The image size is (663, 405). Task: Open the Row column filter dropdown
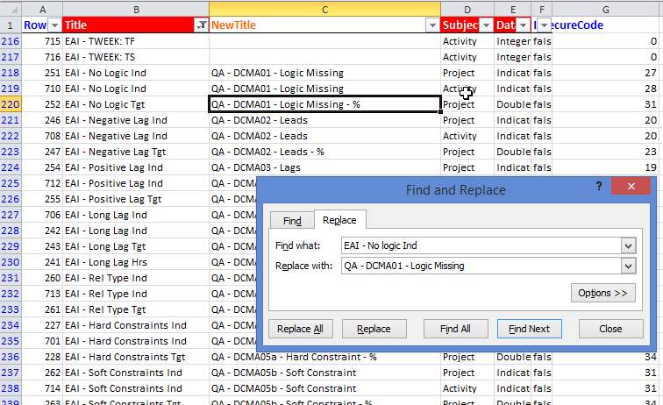[53, 26]
